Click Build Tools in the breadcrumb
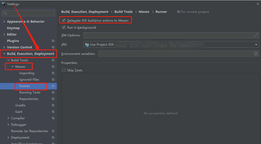The height and width of the screenshot is (144, 261). click(124, 12)
